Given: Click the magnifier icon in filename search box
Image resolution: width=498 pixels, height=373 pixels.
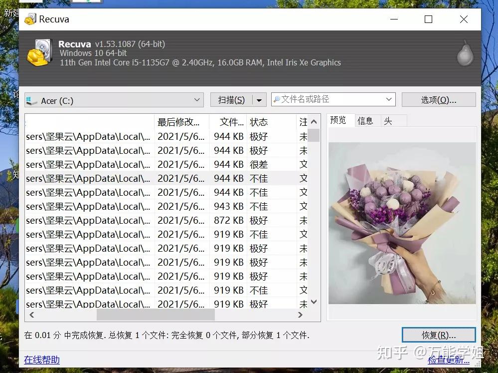Looking at the screenshot, I should [x=277, y=99].
